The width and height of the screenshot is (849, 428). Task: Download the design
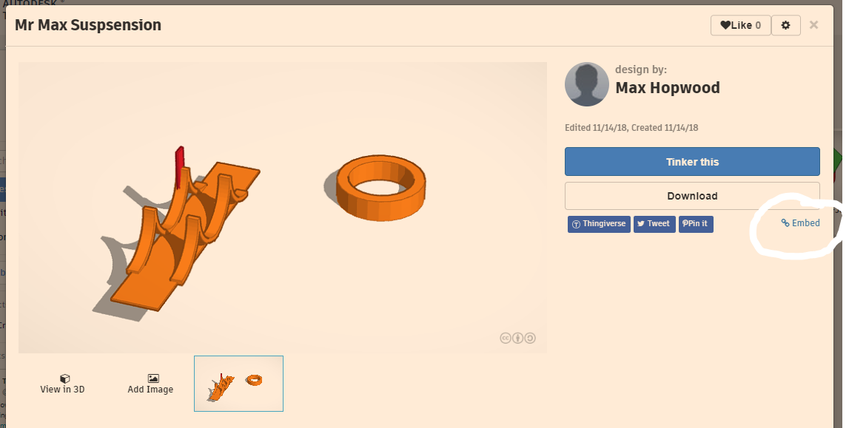(692, 196)
